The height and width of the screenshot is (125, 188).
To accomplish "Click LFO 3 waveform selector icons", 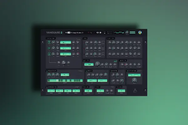I will click(x=103, y=54).
